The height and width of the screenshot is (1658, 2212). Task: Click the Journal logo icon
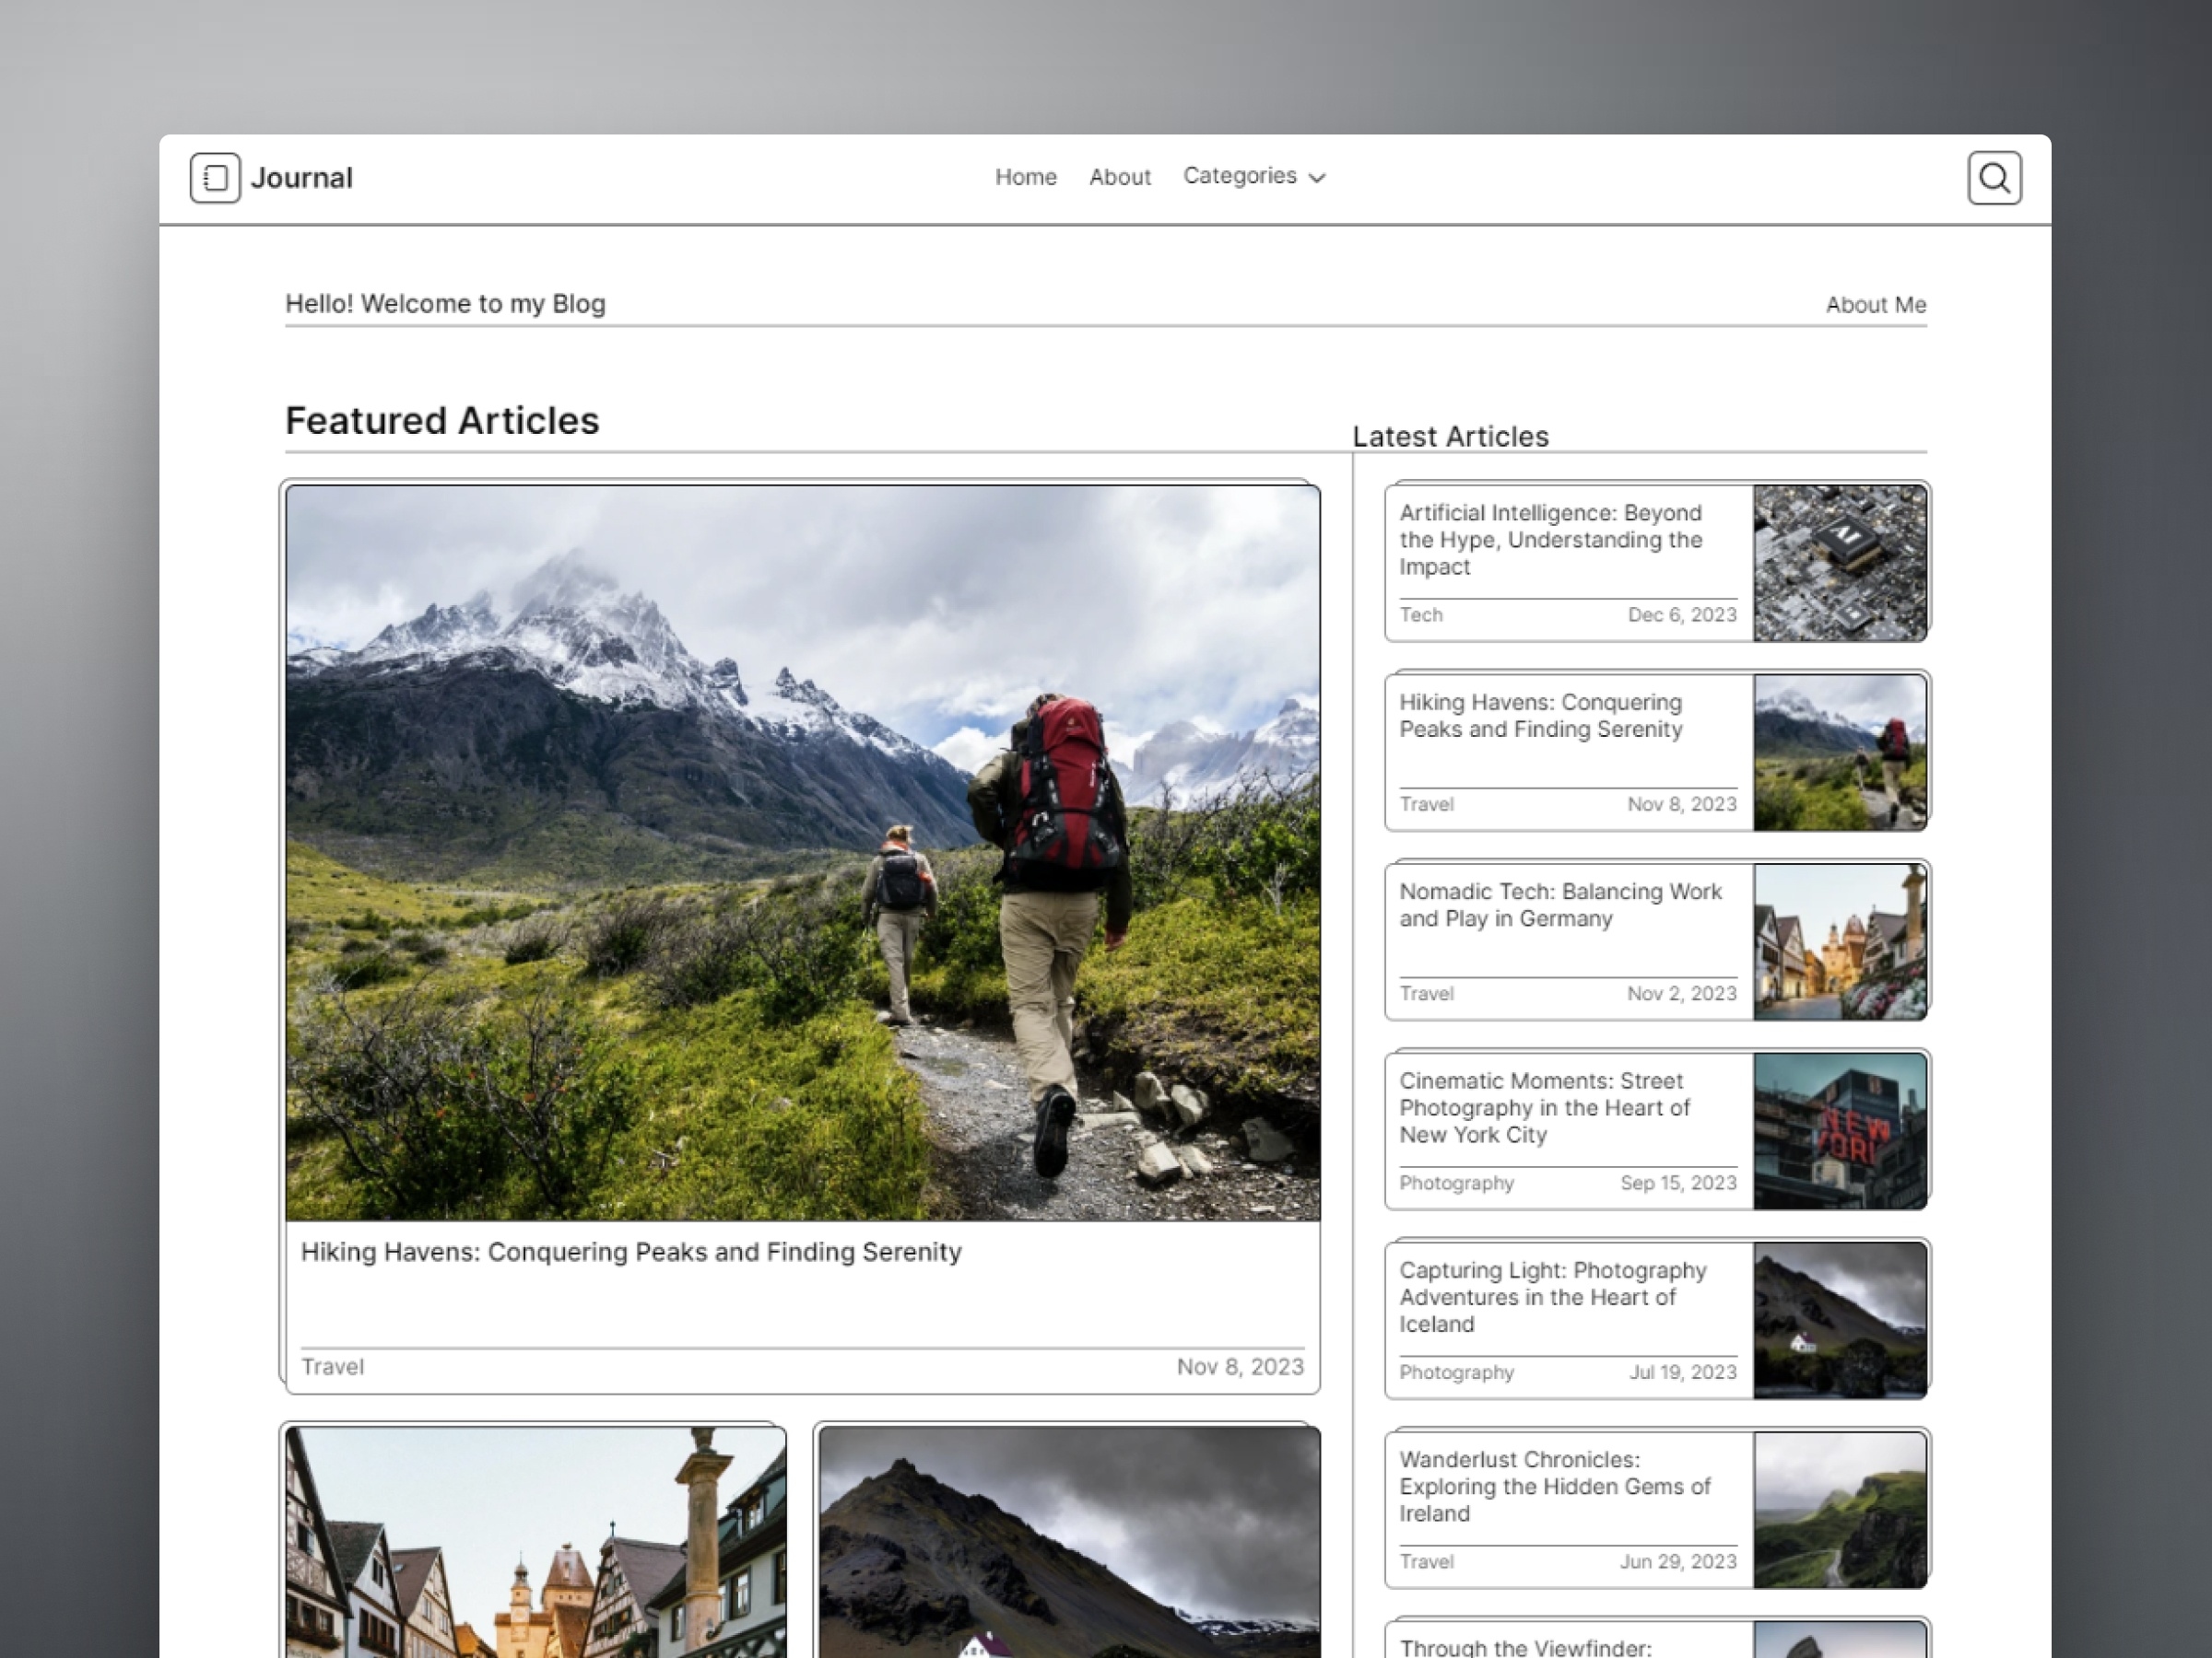pos(213,176)
